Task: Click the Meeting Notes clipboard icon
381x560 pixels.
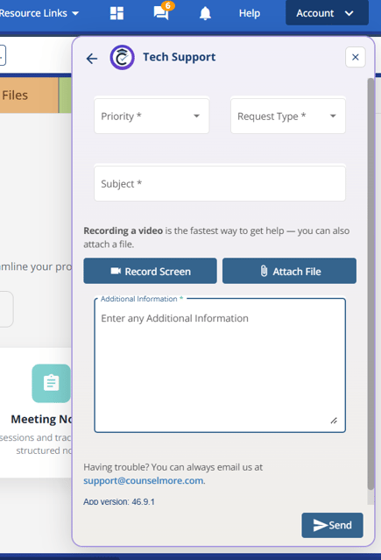Action: [51, 383]
